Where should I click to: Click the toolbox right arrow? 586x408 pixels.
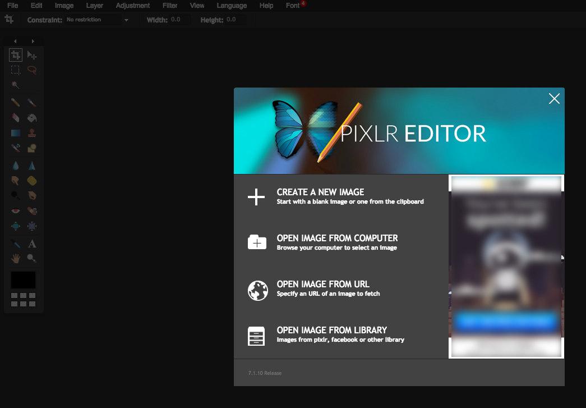coord(33,41)
